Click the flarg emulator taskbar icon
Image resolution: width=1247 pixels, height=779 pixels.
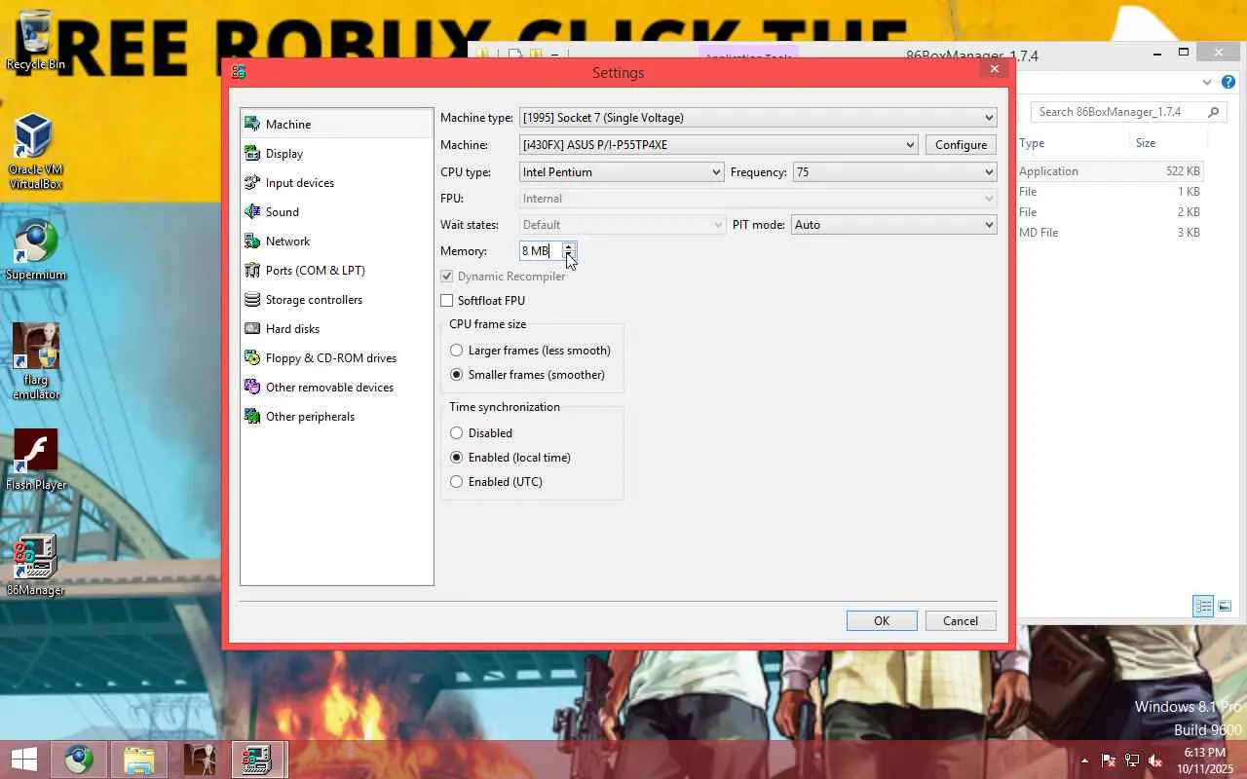click(x=200, y=760)
